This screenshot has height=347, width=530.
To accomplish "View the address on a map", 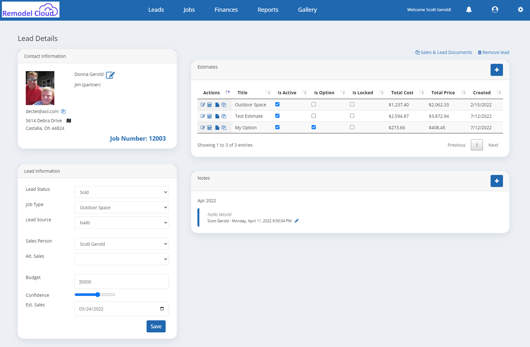I will 69,121.
